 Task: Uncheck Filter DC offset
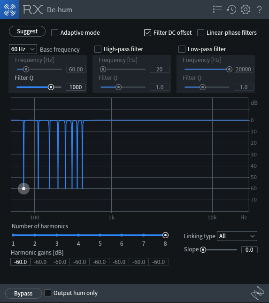(147, 33)
